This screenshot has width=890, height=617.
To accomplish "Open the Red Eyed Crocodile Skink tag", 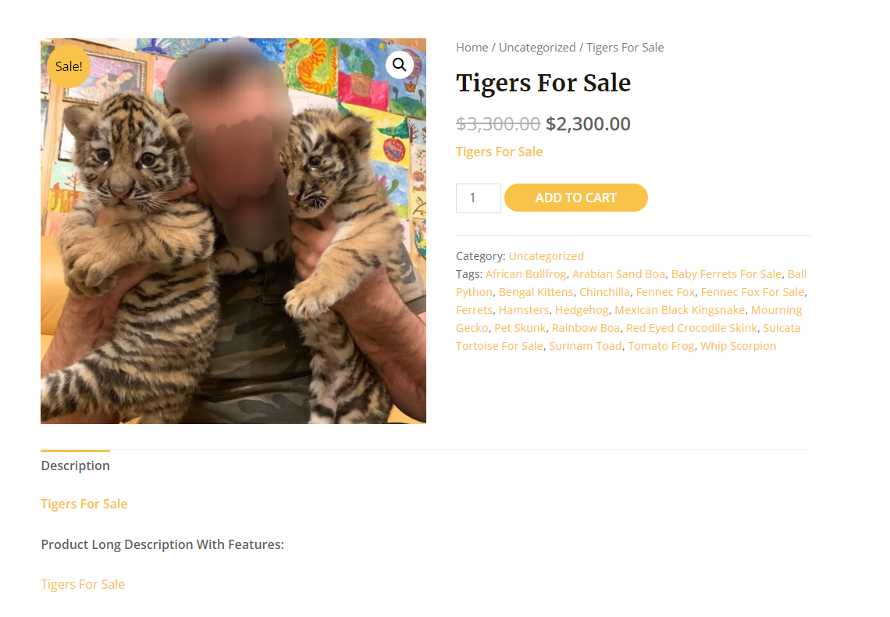I will [x=692, y=328].
